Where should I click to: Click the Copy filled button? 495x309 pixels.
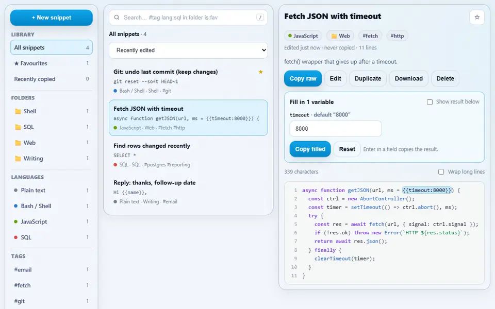coord(310,149)
